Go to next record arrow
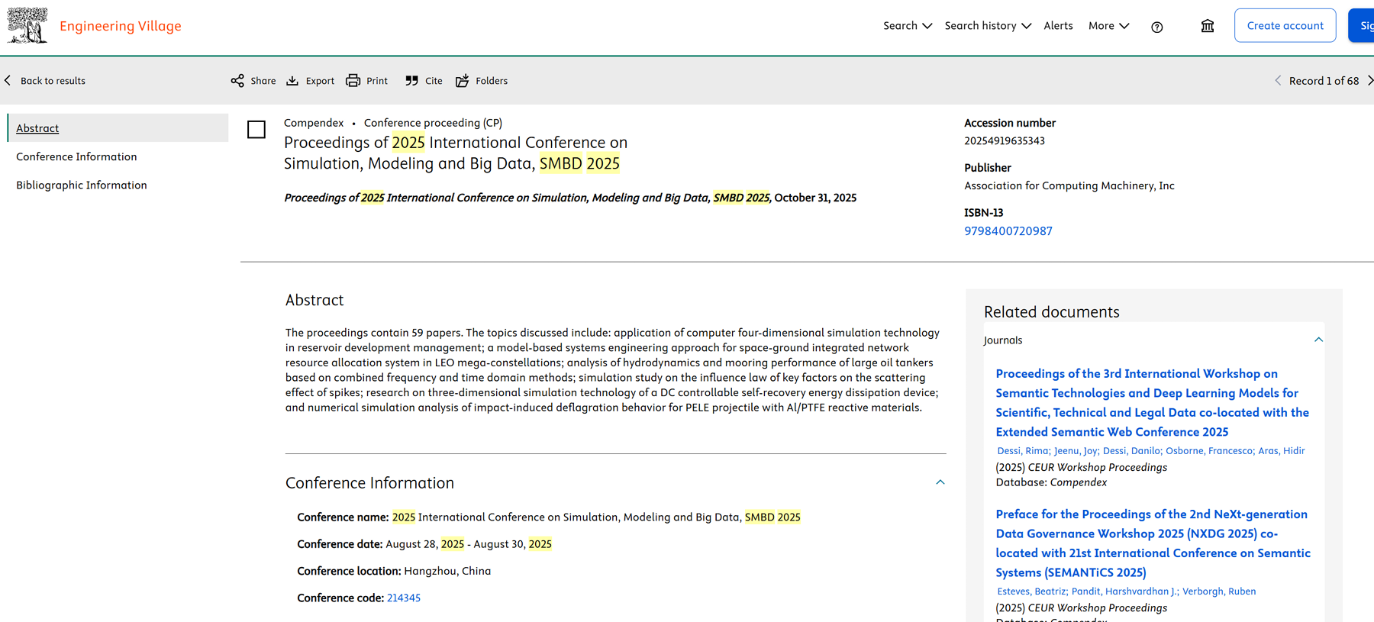 coord(1369,81)
